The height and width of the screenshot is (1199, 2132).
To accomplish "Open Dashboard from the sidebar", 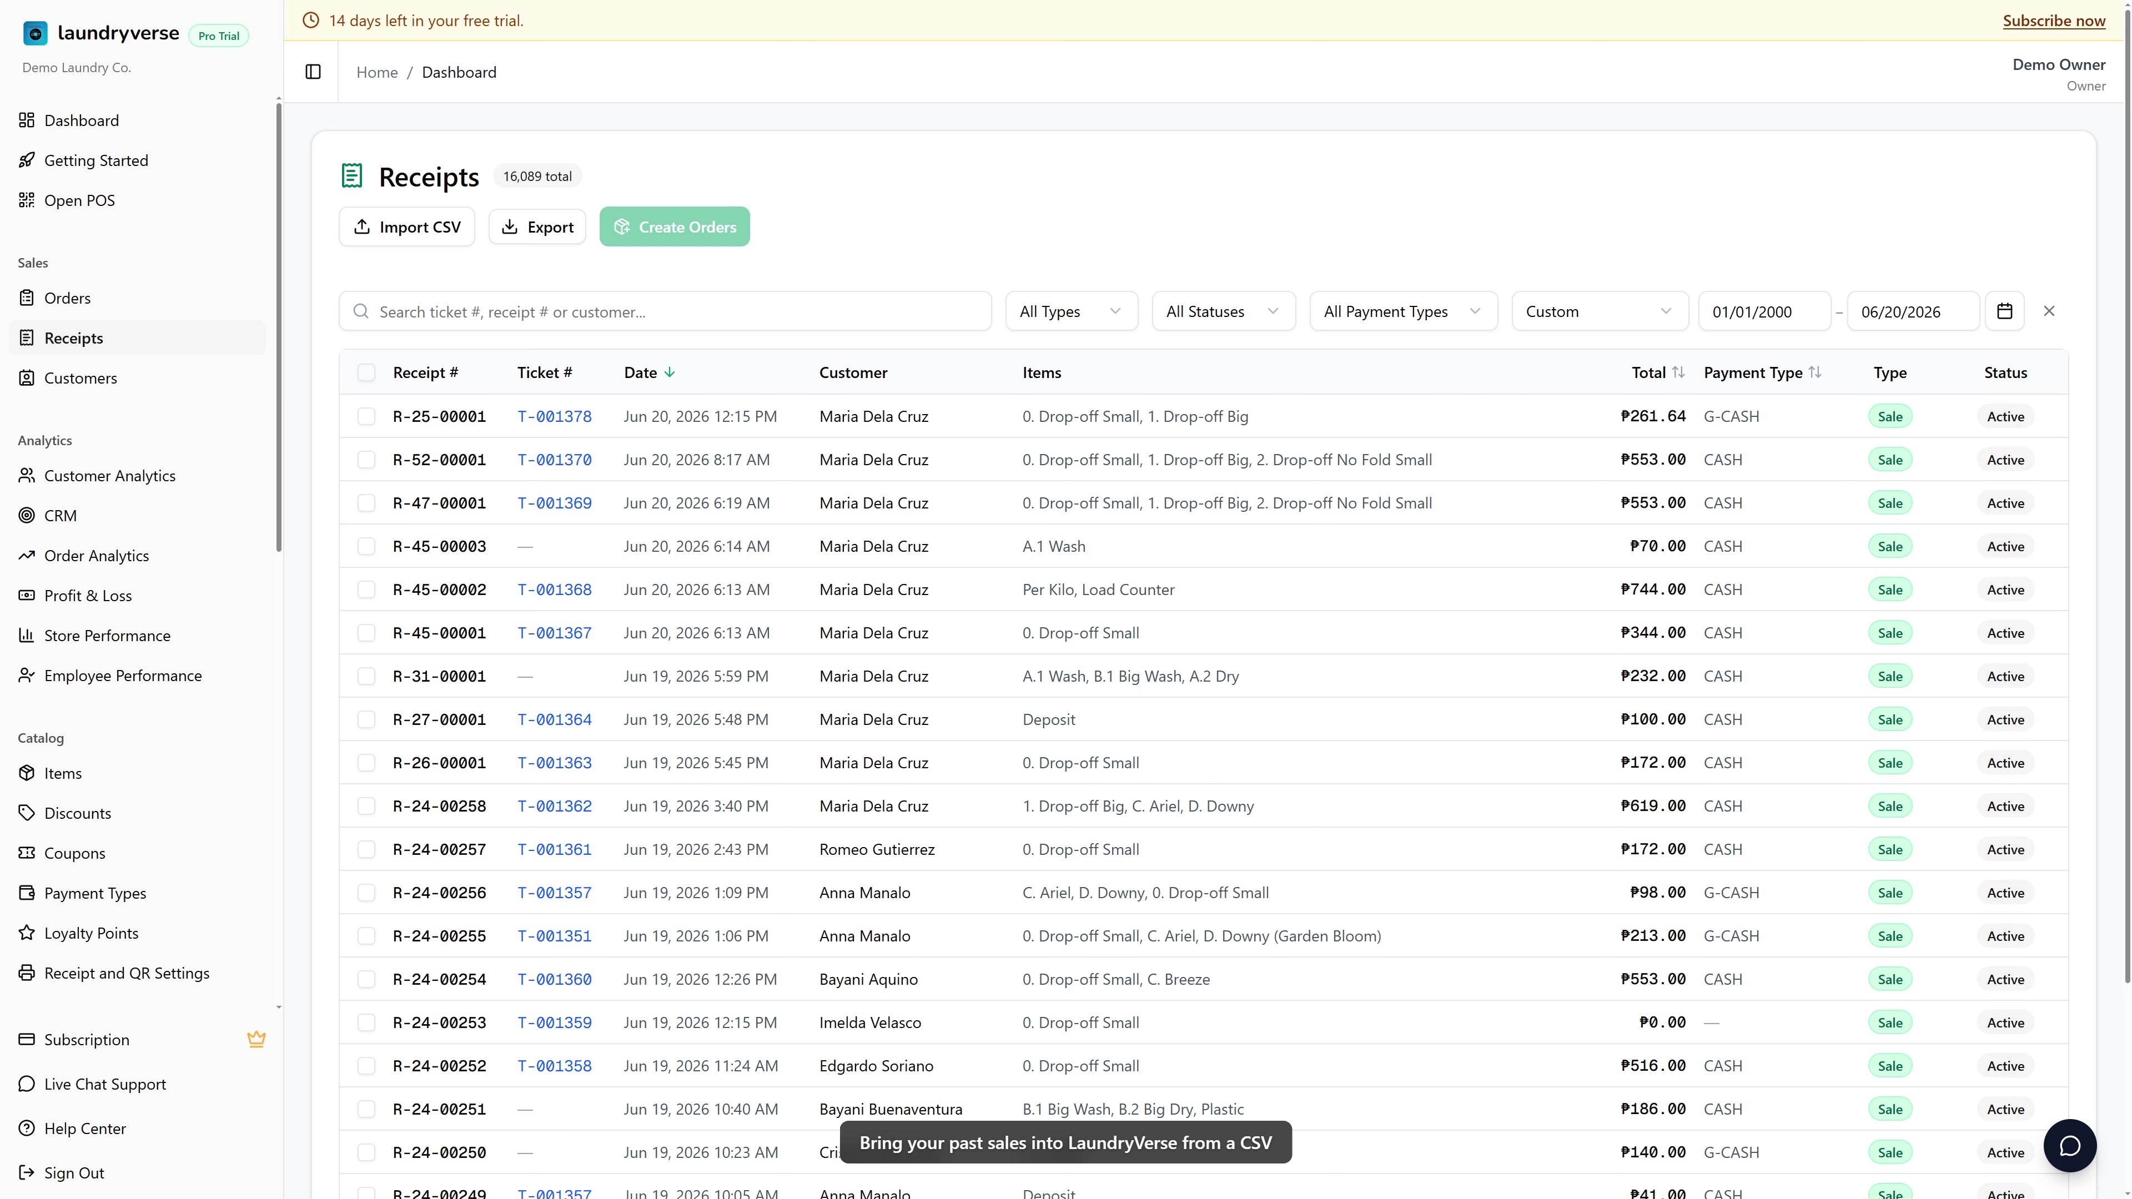I will point(137,121).
